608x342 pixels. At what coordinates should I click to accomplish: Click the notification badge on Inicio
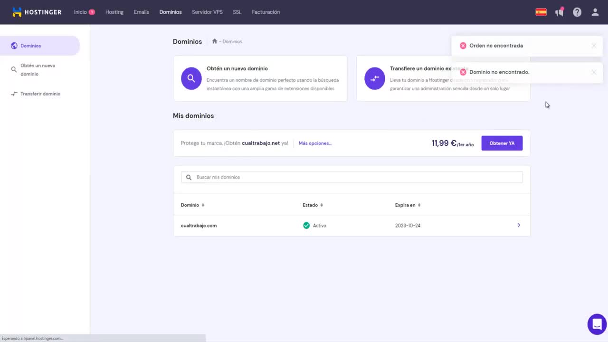(x=92, y=12)
